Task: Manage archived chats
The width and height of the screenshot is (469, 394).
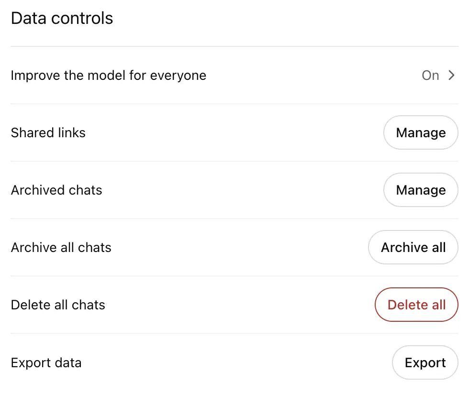Action: (x=421, y=190)
